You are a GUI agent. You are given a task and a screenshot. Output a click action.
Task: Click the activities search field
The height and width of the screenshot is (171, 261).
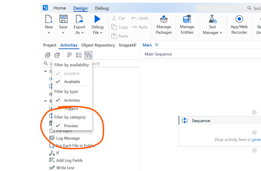tap(90, 63)
